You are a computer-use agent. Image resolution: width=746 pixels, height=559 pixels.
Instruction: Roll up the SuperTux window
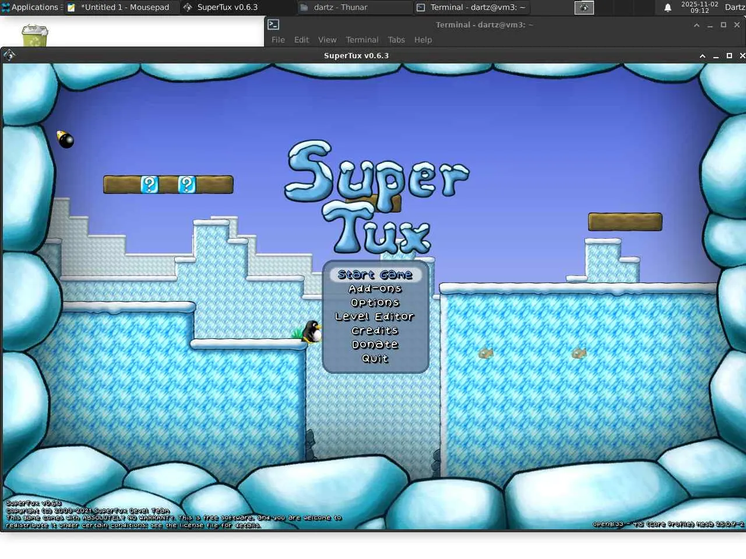(x=702, y=56)
